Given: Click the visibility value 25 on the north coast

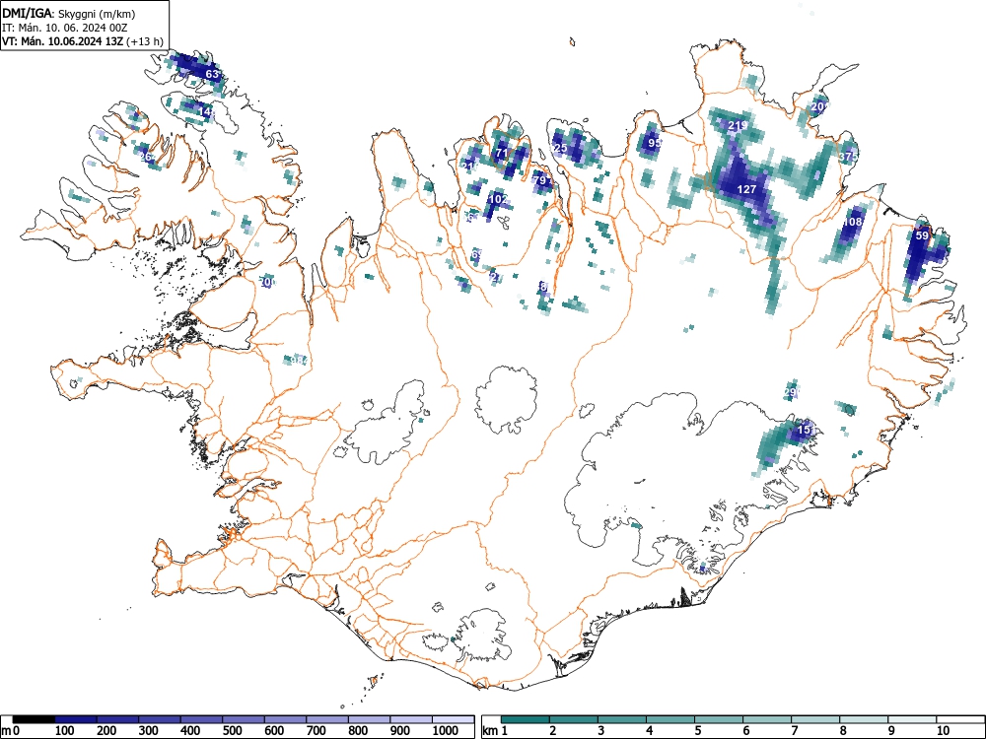Looking at the screenshot, I should pos(560,149).
